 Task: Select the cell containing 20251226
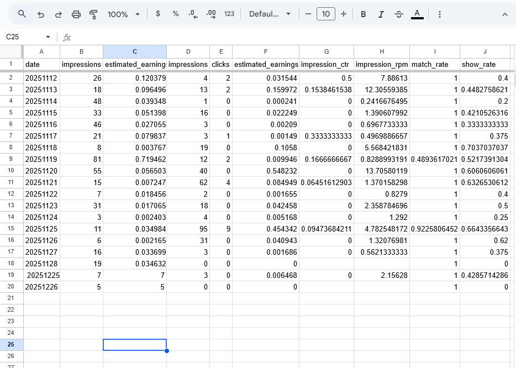[41, 287]
